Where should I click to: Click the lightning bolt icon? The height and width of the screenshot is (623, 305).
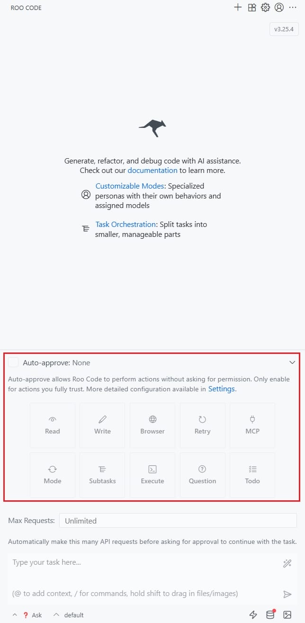(x=253, y=614)
